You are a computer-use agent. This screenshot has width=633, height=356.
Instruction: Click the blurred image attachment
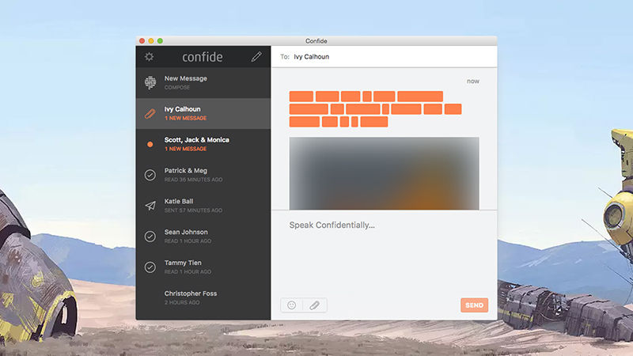384,173
